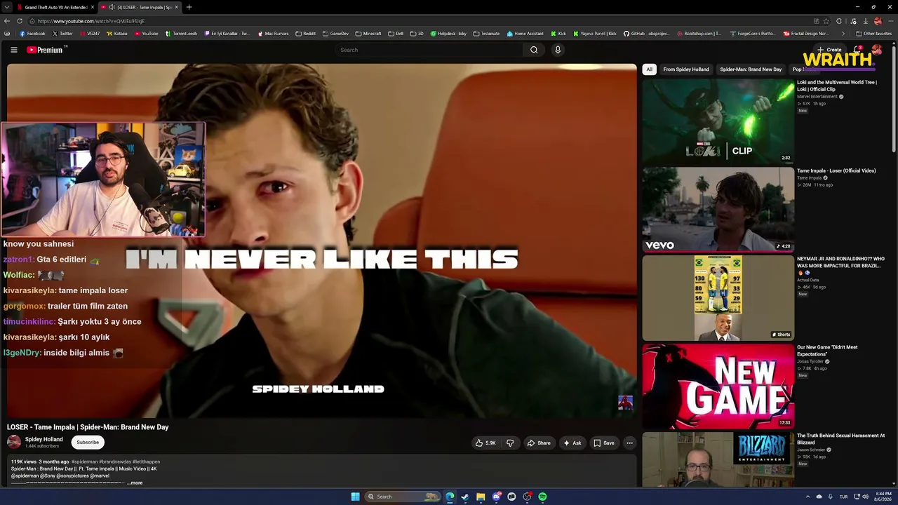Like the video with thumbs up
This screenshot has height=505, width=898.
click(x=485, y=443)
